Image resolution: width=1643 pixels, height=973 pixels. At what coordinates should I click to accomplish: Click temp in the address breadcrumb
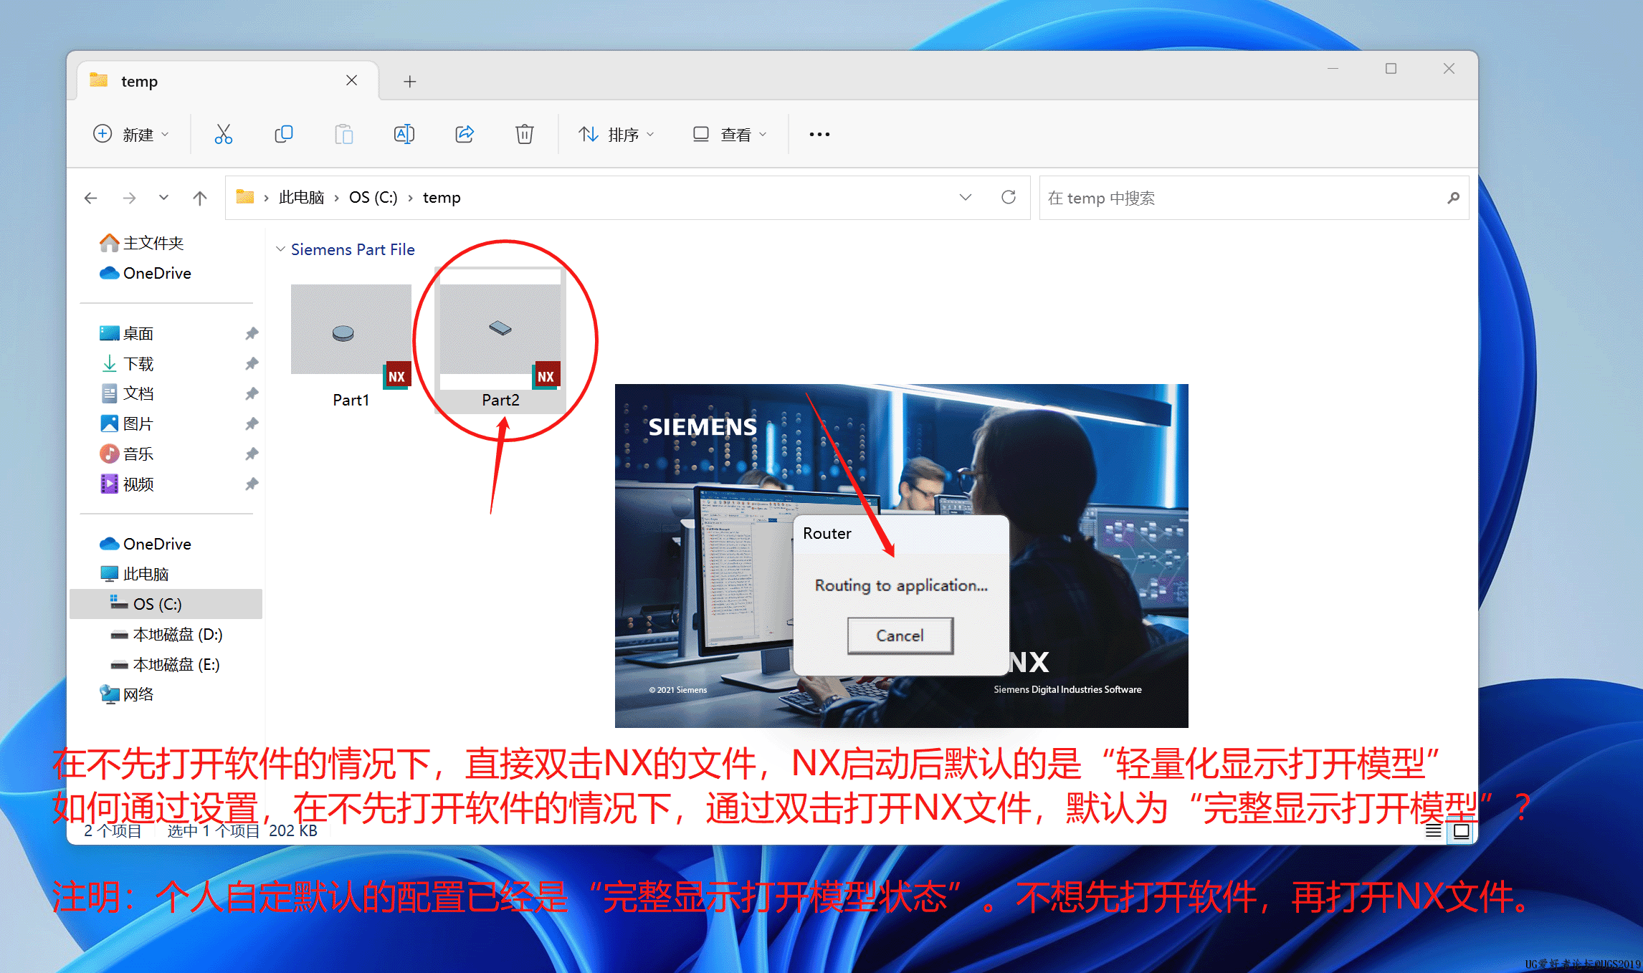pyautogui.click(x=442, y=197)
